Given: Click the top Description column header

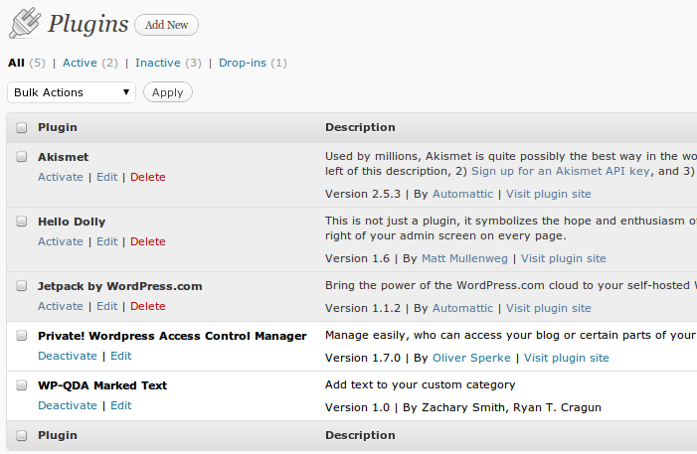Looking at the screenshot, I should tap(360, 127).
